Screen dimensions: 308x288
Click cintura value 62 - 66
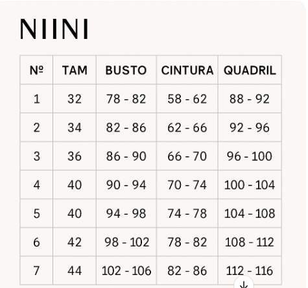[187, 127]
